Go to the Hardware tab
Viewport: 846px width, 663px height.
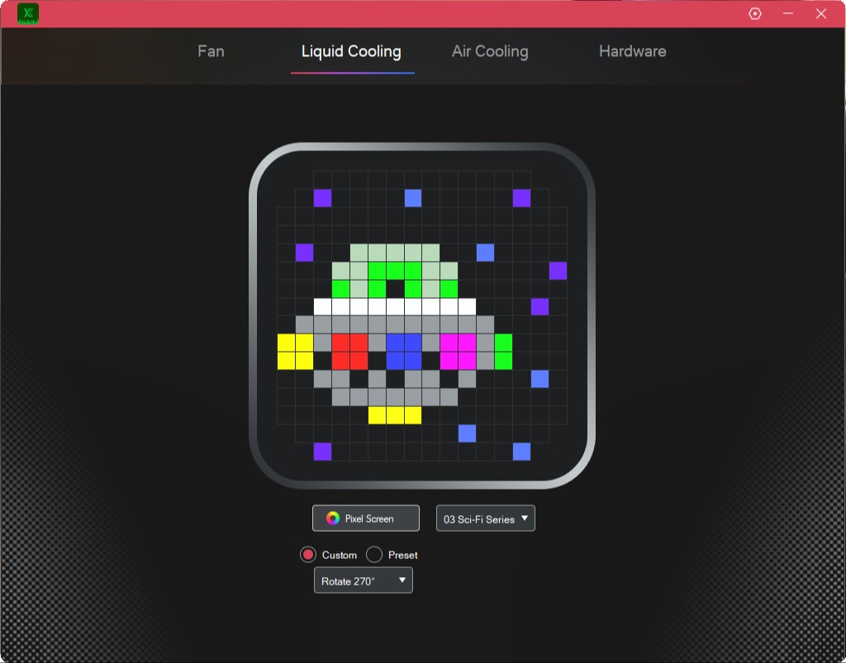pyautogui.click(x=632, y=51)
